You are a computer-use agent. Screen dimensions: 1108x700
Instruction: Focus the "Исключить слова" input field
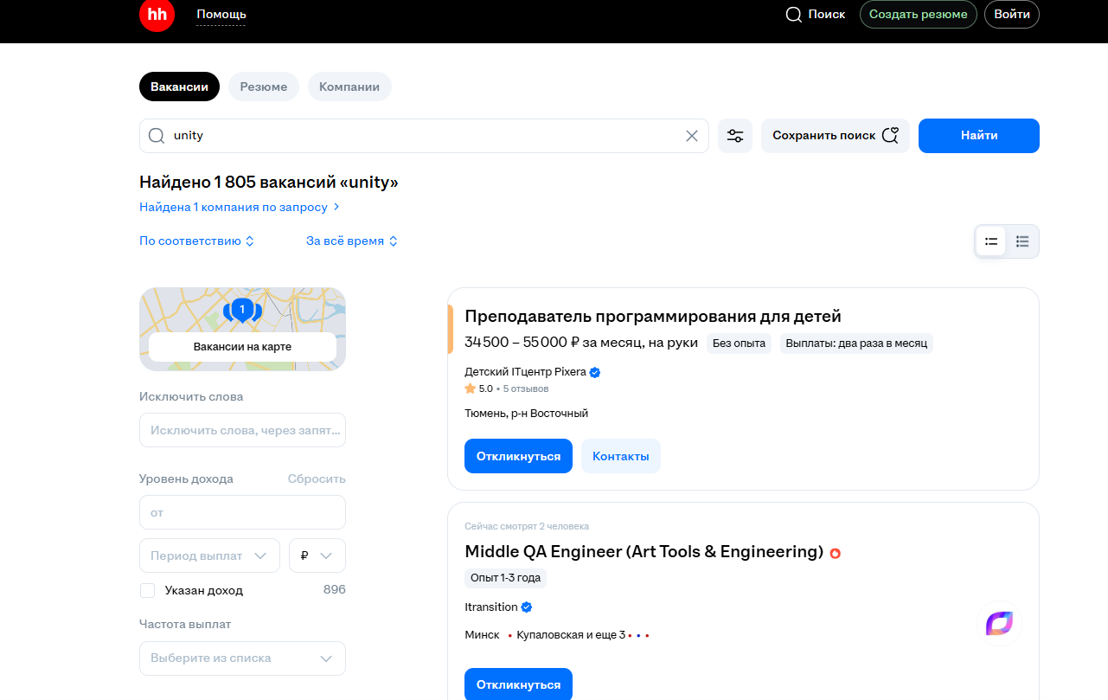(x=242, y=430)
